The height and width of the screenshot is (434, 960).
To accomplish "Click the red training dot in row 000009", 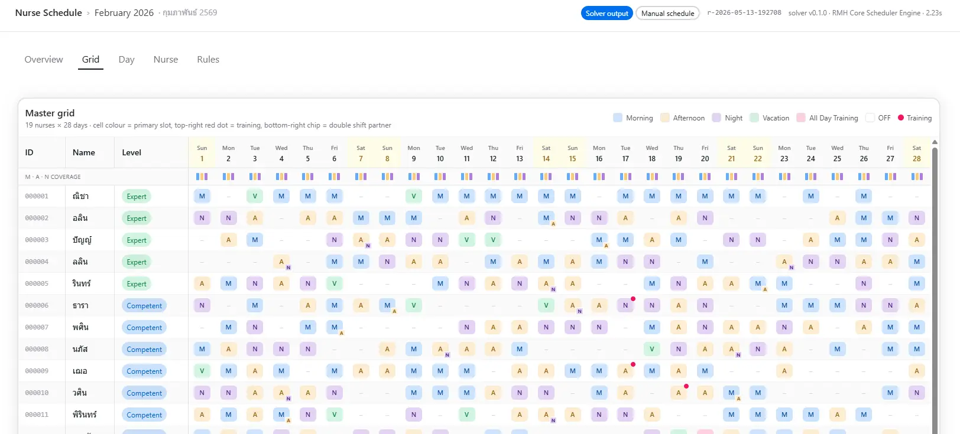I will pos(633,364).
